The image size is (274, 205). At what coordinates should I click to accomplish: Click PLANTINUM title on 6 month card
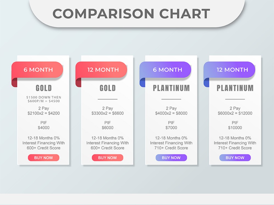coord(171,88)
